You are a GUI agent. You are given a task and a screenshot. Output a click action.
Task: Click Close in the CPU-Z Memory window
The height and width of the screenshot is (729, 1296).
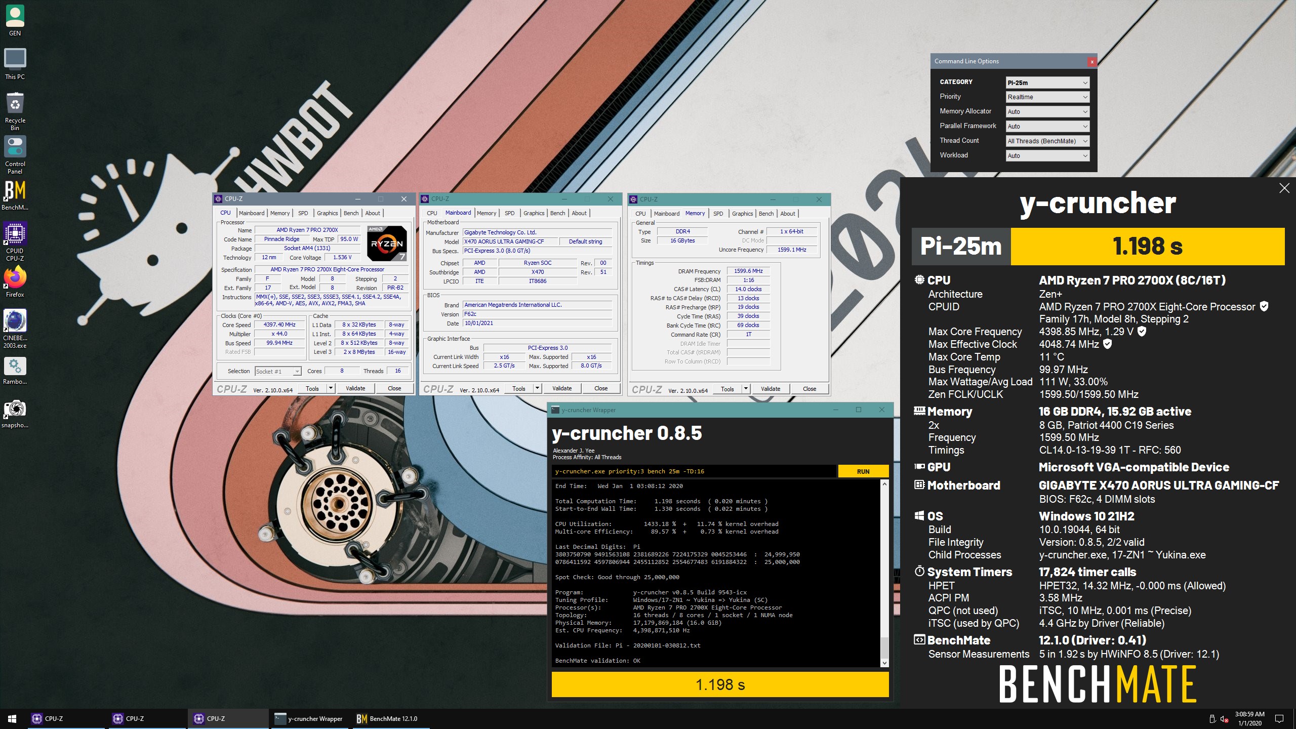click(x=809, y=389)
